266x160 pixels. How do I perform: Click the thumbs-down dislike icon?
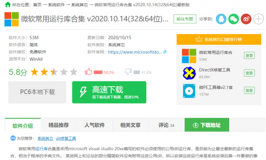(128, 72)
